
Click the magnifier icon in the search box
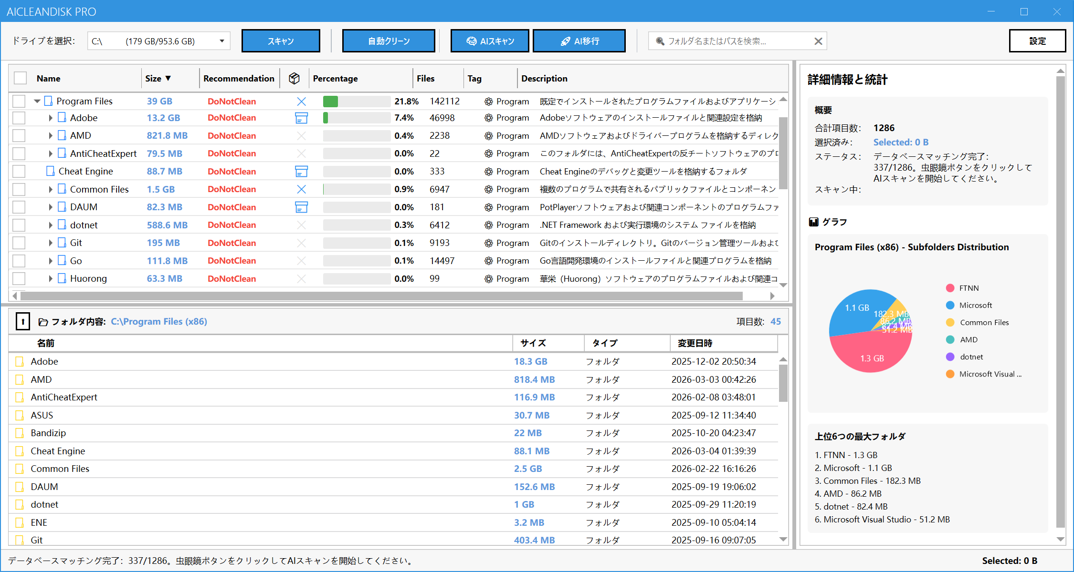[x=660, y=41]
